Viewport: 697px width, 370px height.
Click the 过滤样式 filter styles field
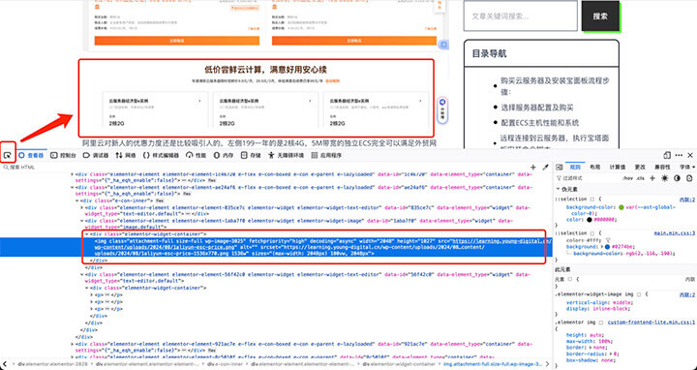(x=588, y=178)
